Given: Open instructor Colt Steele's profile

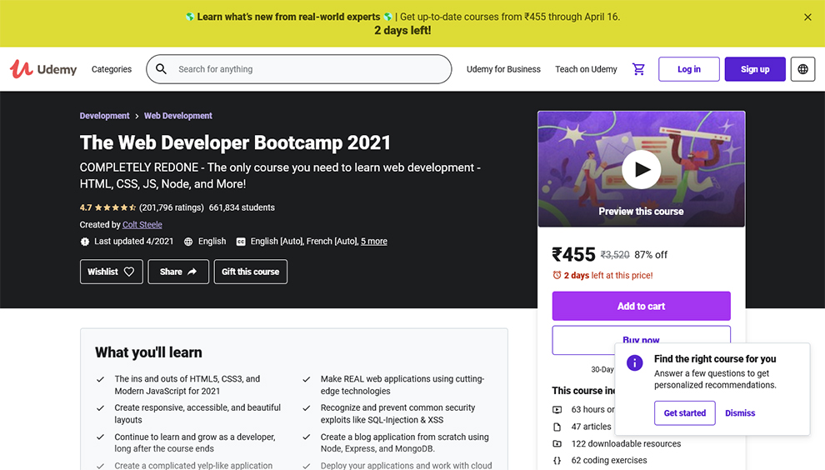Looking at the screenshot, I should tap(142, 225).
